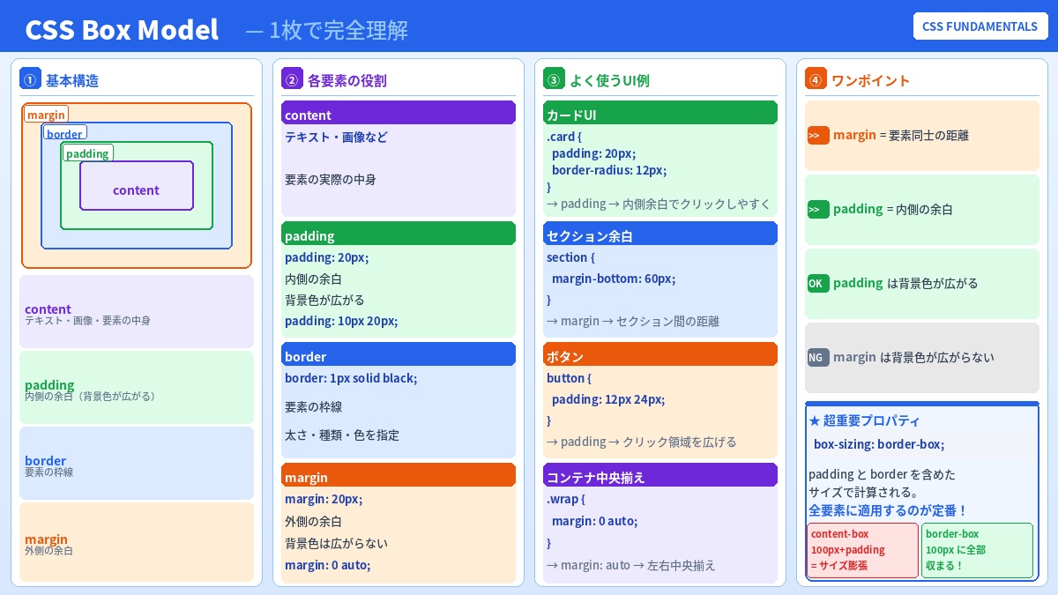Image resolution: width=1058 pixels, height=595 pixels.
Task: Click the ② badge beside 各要素の役割
Action: click(292, 79)
